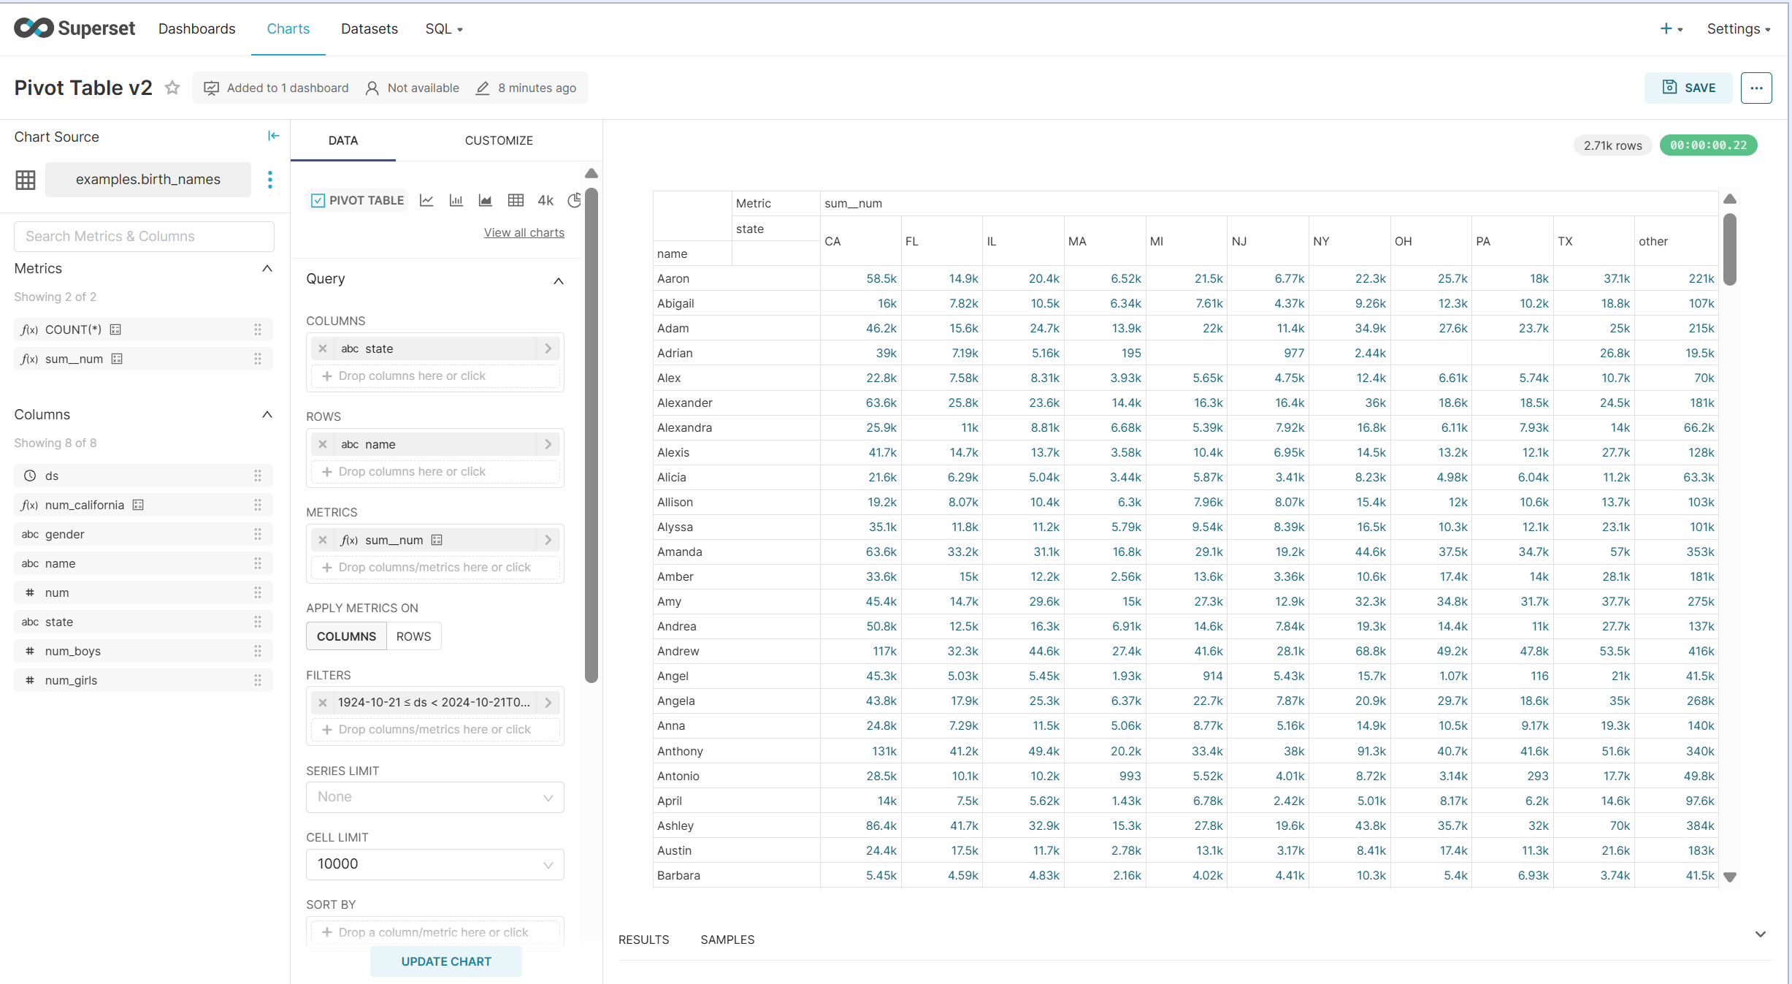The height and width of the screenshot is (984, 1792).
Task: Remove name from ROWS with its X
Action: 323,444
